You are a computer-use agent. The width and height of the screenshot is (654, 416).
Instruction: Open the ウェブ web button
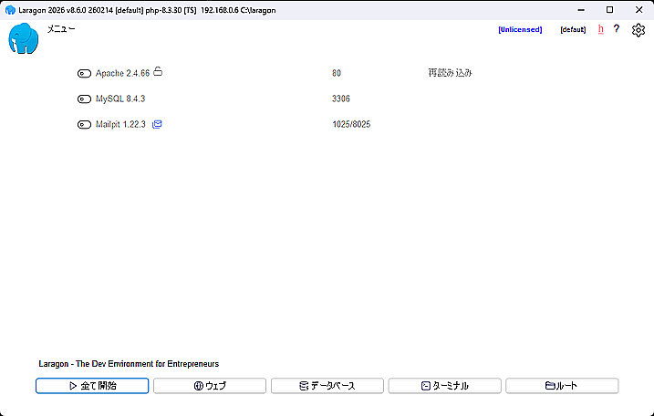209,386
